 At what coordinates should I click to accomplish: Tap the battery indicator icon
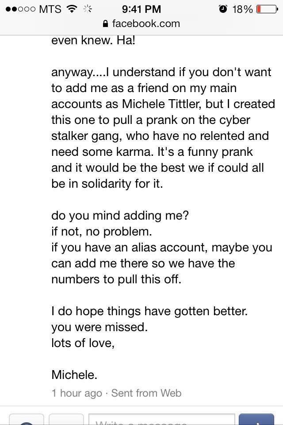click(x=267, y=9)
